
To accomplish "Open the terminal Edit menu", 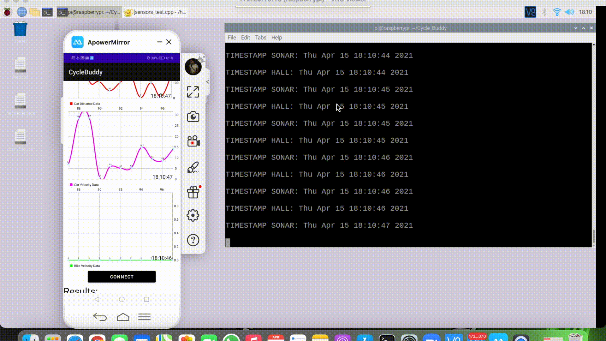I will click(x=245, y=38).
